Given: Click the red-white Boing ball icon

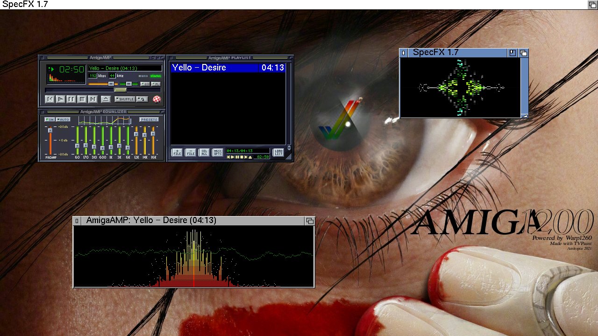Looking at the screenshot, I should pos(157,99).
